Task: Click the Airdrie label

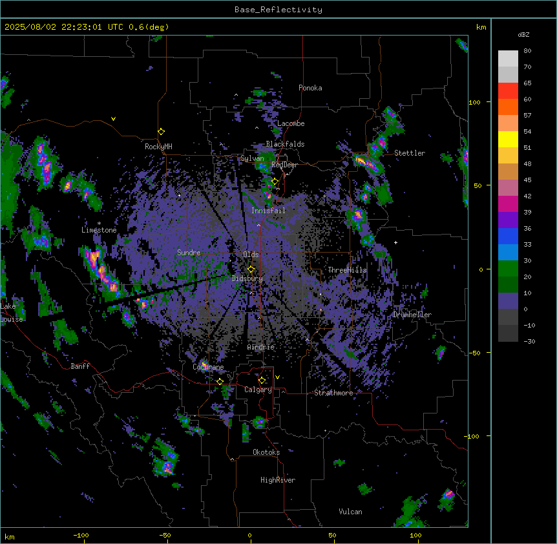Action: (x=261, y=347)
